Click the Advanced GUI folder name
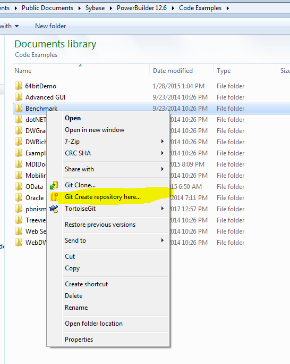The height and width of the screenshot is (364, 290). (45, 97)
